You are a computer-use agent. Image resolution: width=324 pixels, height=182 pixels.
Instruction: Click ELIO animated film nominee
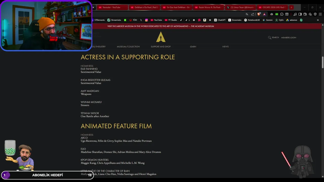[83, 149]
